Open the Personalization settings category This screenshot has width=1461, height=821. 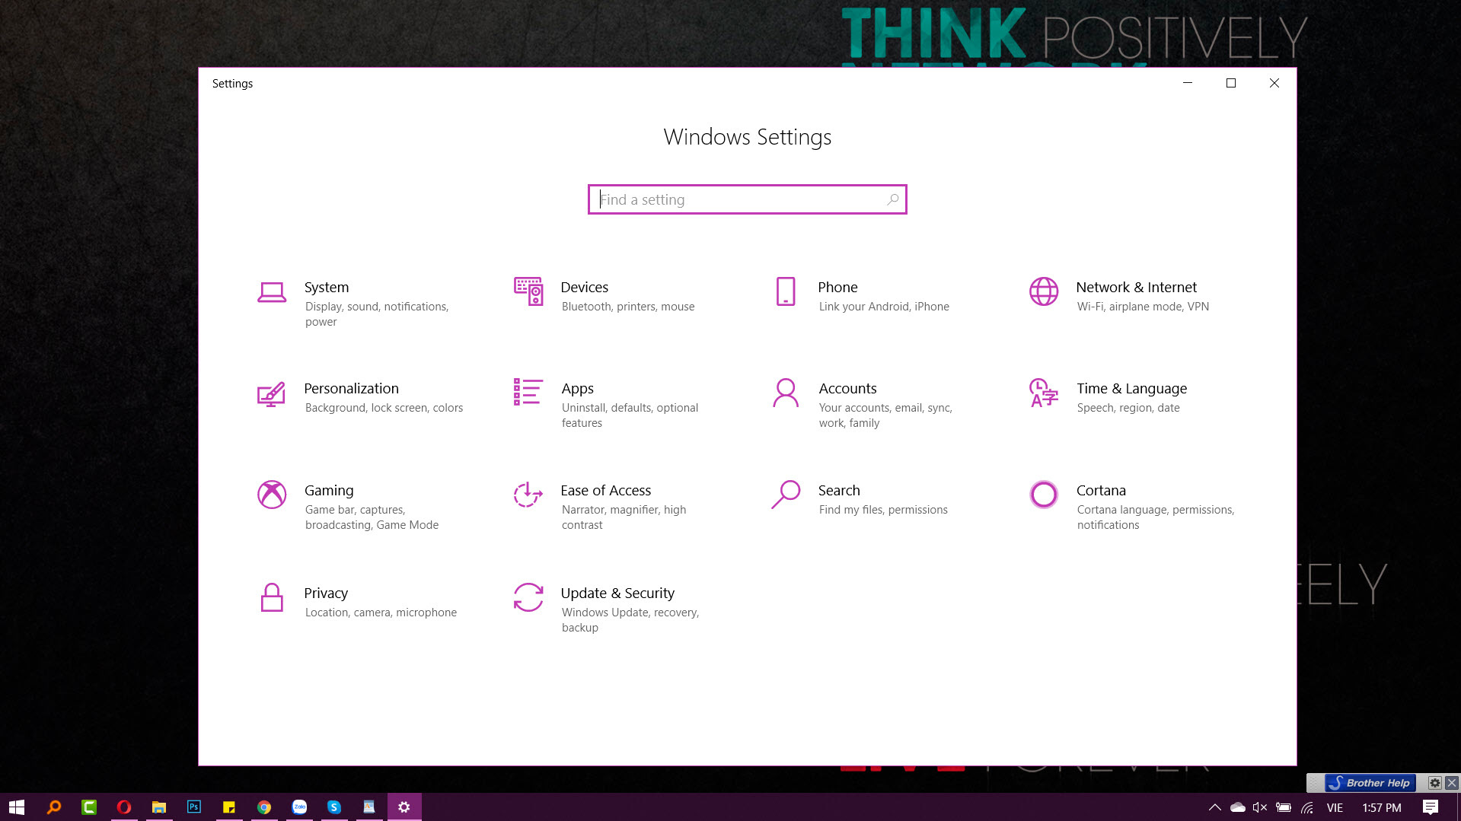(x=362, y=397)
